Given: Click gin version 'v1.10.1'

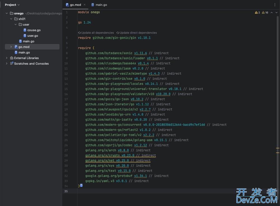Looking at the screenshot, I should (x=144, y=38).
